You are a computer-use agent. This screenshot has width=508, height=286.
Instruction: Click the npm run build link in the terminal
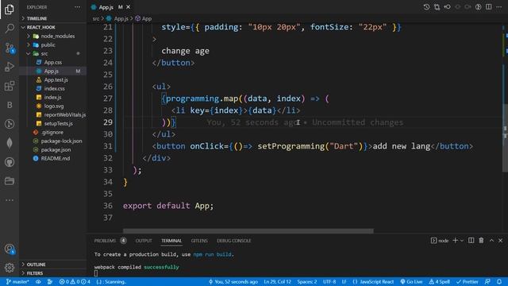coord(212,254)
